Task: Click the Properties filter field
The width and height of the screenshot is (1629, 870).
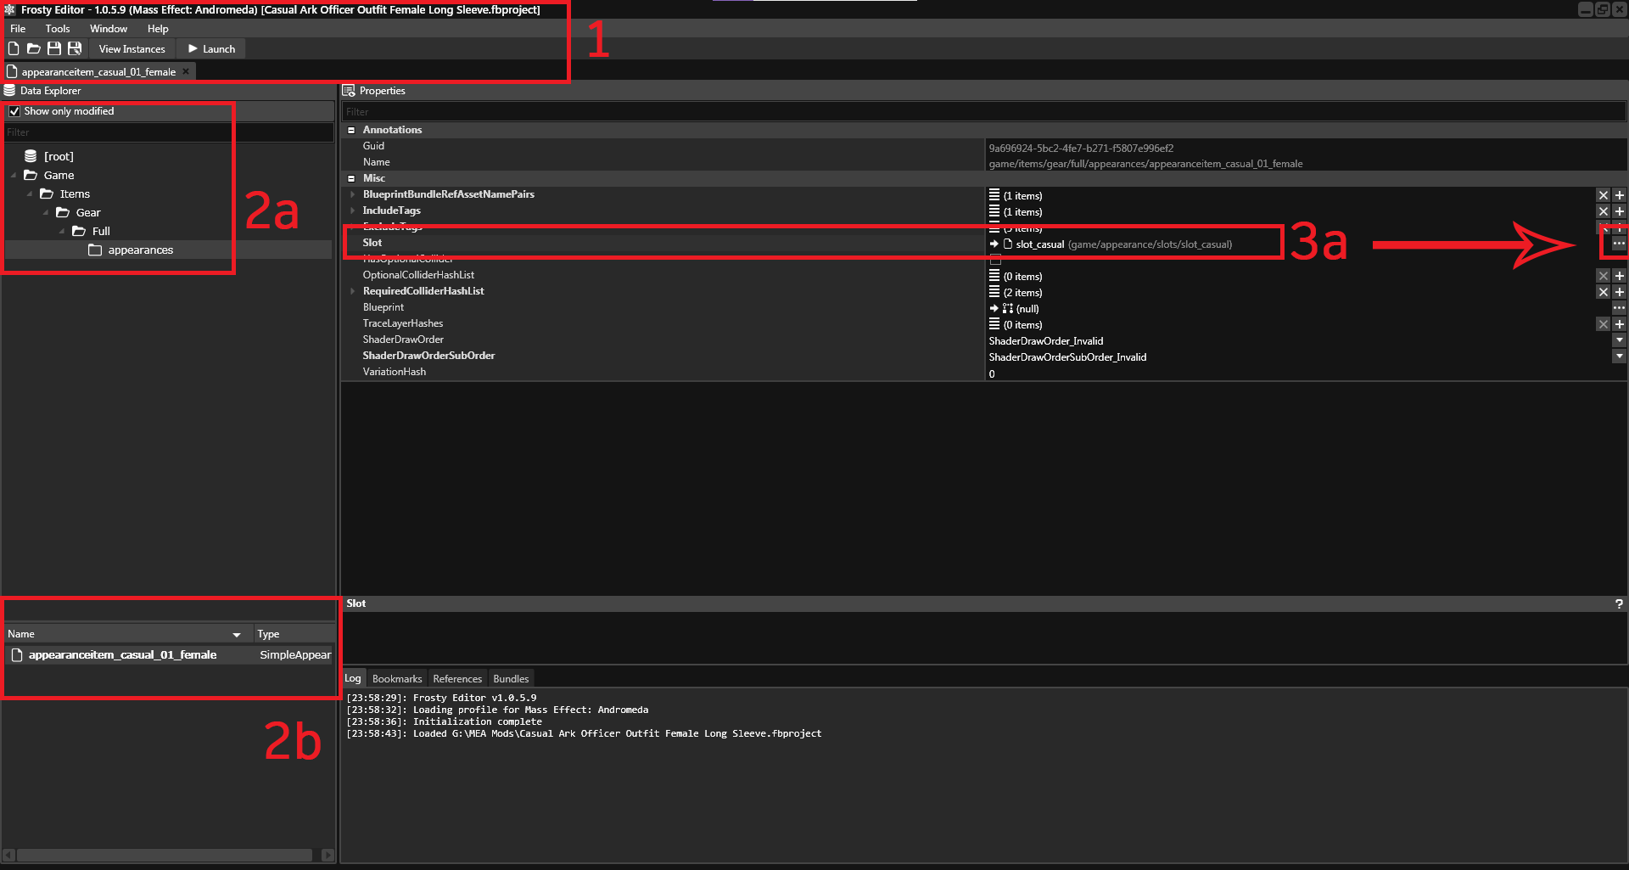Action: click(984, 112)
